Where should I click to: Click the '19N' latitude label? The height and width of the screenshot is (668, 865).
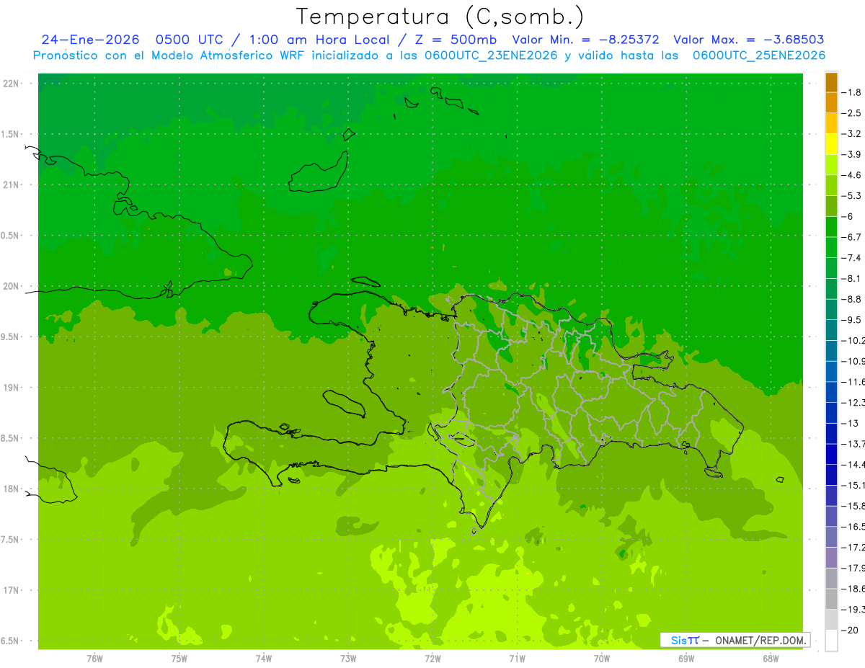point(11,388)
